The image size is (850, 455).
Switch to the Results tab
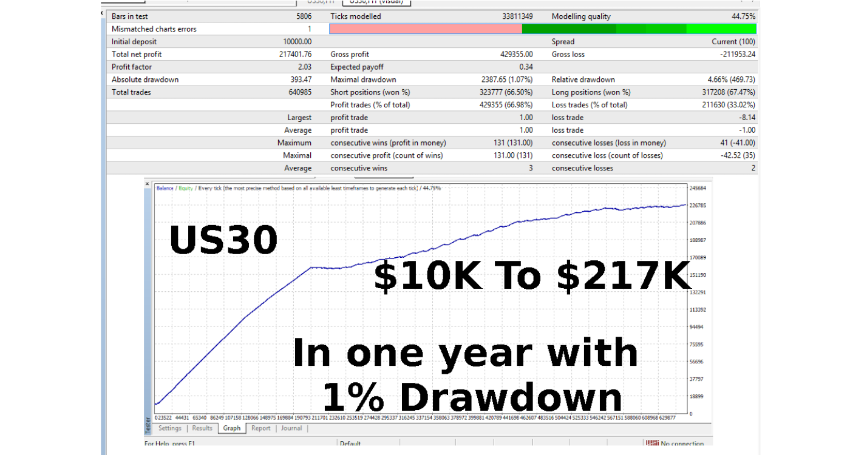(202, 428)
